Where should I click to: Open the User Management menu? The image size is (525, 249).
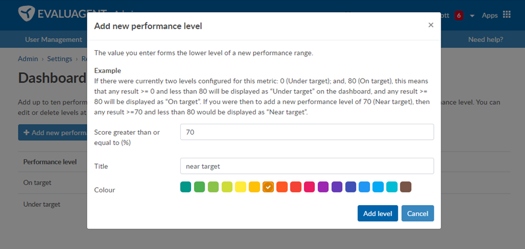coord(53,39)
